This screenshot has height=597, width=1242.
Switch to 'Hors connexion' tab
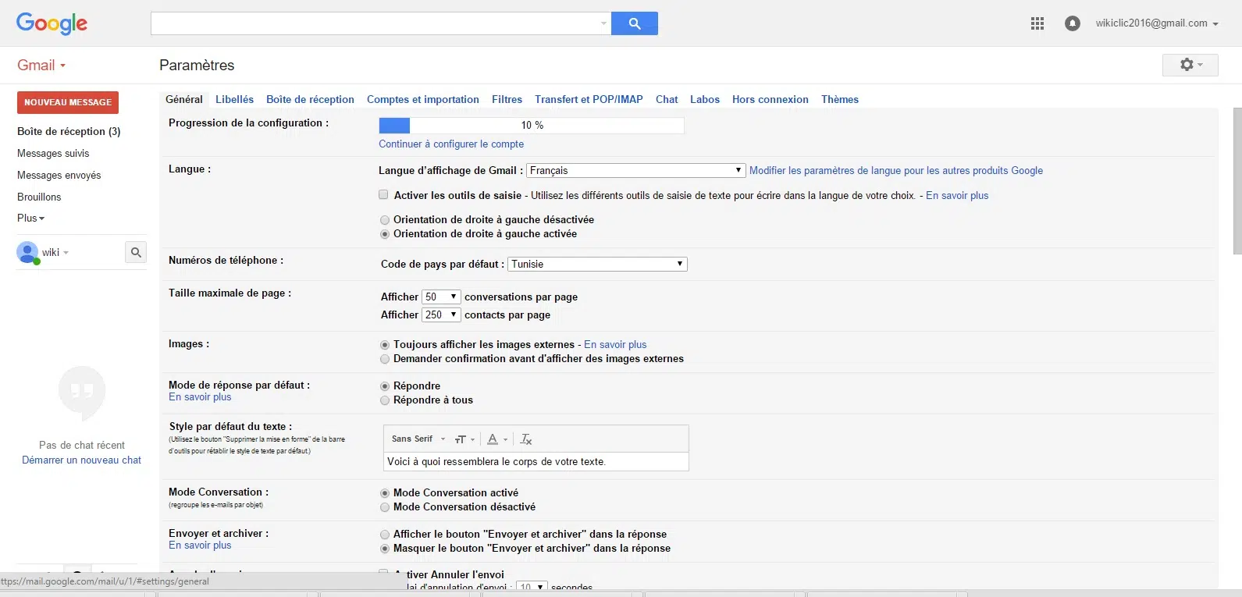click(x=770, y=99)
